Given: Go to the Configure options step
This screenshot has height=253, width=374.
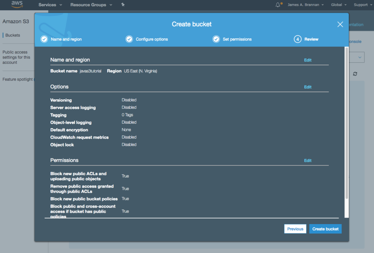Looking at the screenshot, I should click(152, 39).
